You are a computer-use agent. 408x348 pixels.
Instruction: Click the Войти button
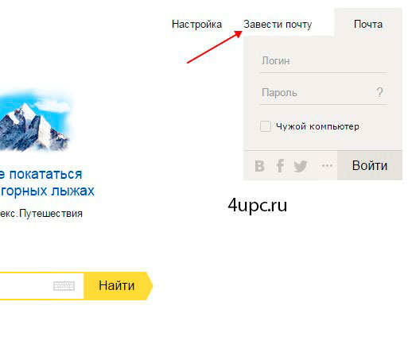click(x=370, y=166)
